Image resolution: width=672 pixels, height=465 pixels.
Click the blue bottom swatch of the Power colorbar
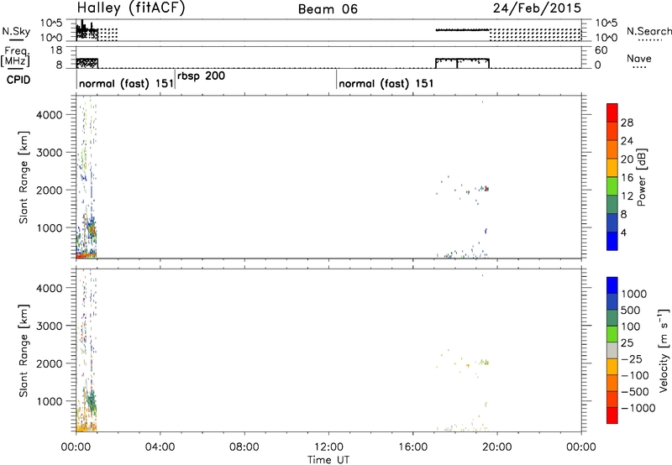click(612, 241)
